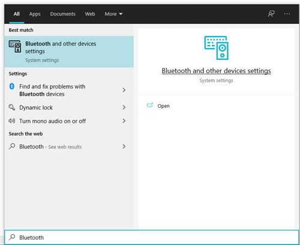
Task: Click the blue Bluetooth troubleshooter icon
Action: pos(12,86)
